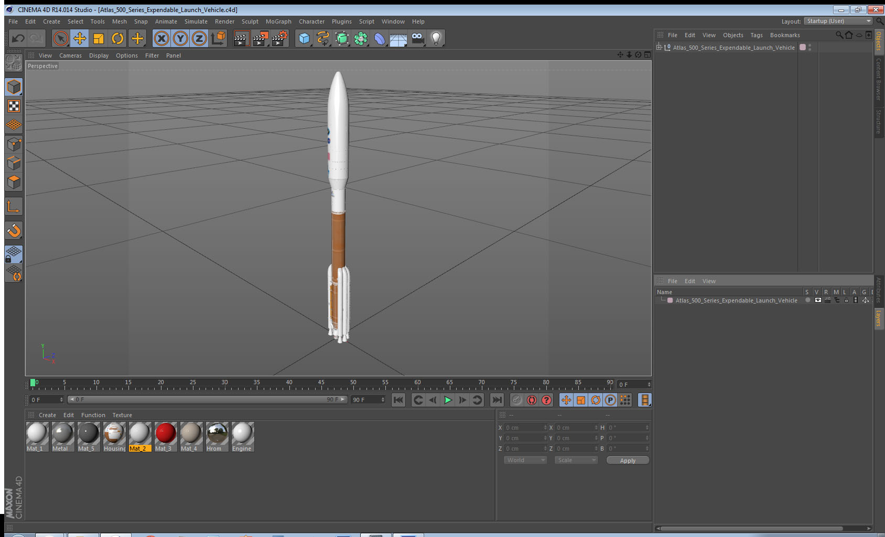This screenshot has height=537, width=885.
Task: Open the Content Browser side tab
Action: coord(879,79)
